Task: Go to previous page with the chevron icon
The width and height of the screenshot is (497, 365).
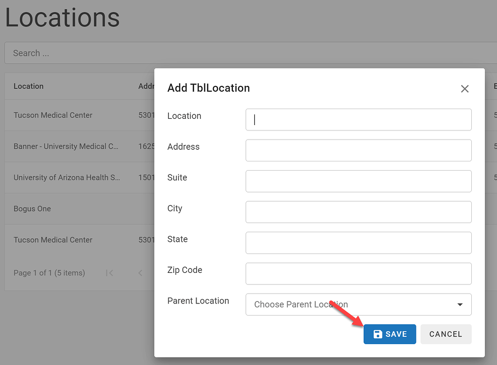Action: click(x=140, y=273)
